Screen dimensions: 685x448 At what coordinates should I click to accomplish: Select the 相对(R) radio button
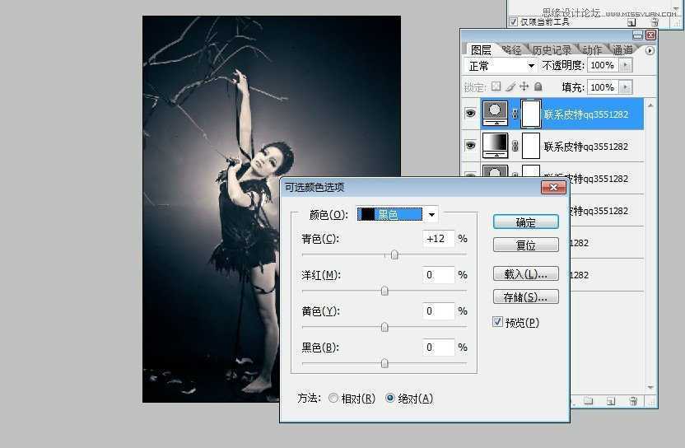333,398
